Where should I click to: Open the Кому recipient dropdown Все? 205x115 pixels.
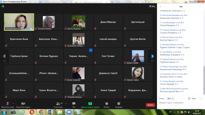point(170,99)
